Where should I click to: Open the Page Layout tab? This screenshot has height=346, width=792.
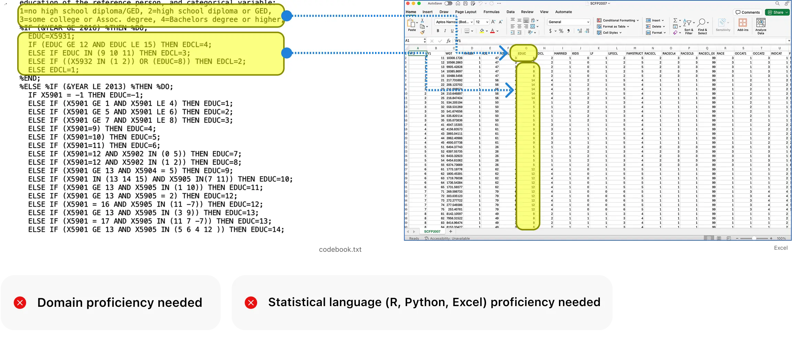point(465,12)
